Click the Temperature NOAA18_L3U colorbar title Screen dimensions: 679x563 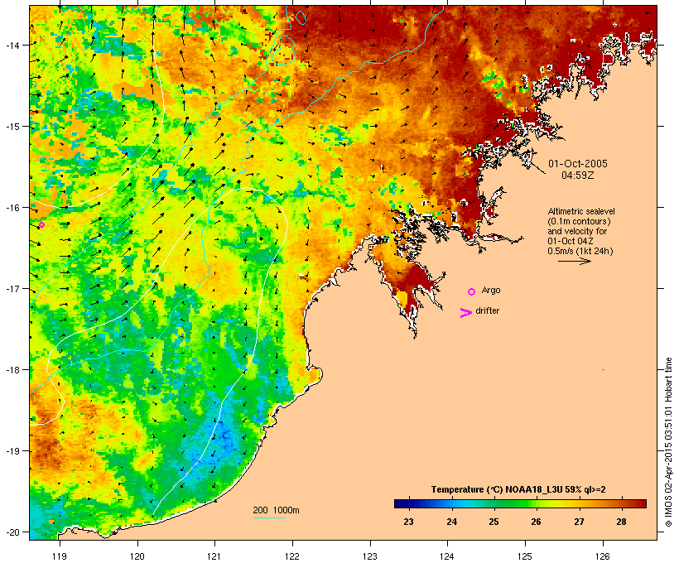[x=518, y=489]
